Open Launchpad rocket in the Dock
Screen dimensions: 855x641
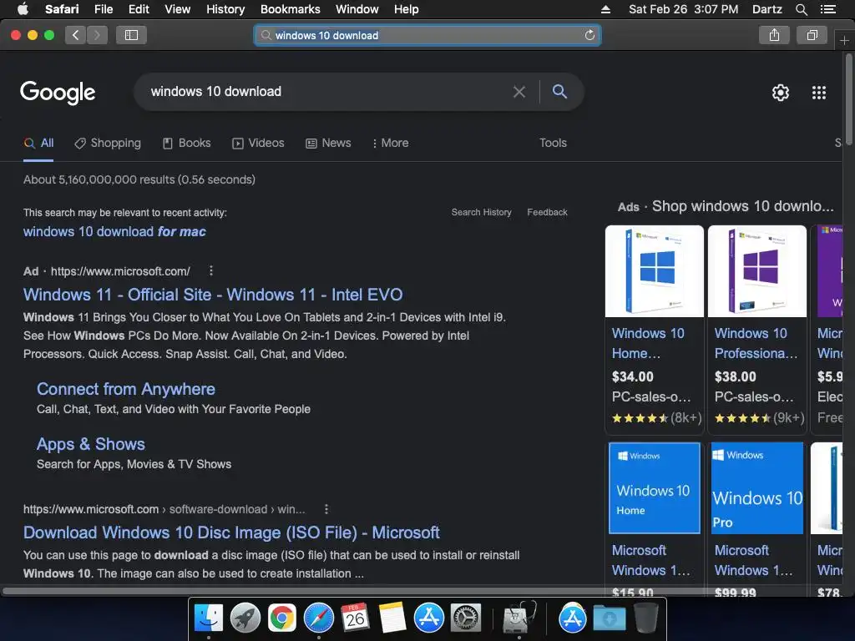(x=245, y=618)
